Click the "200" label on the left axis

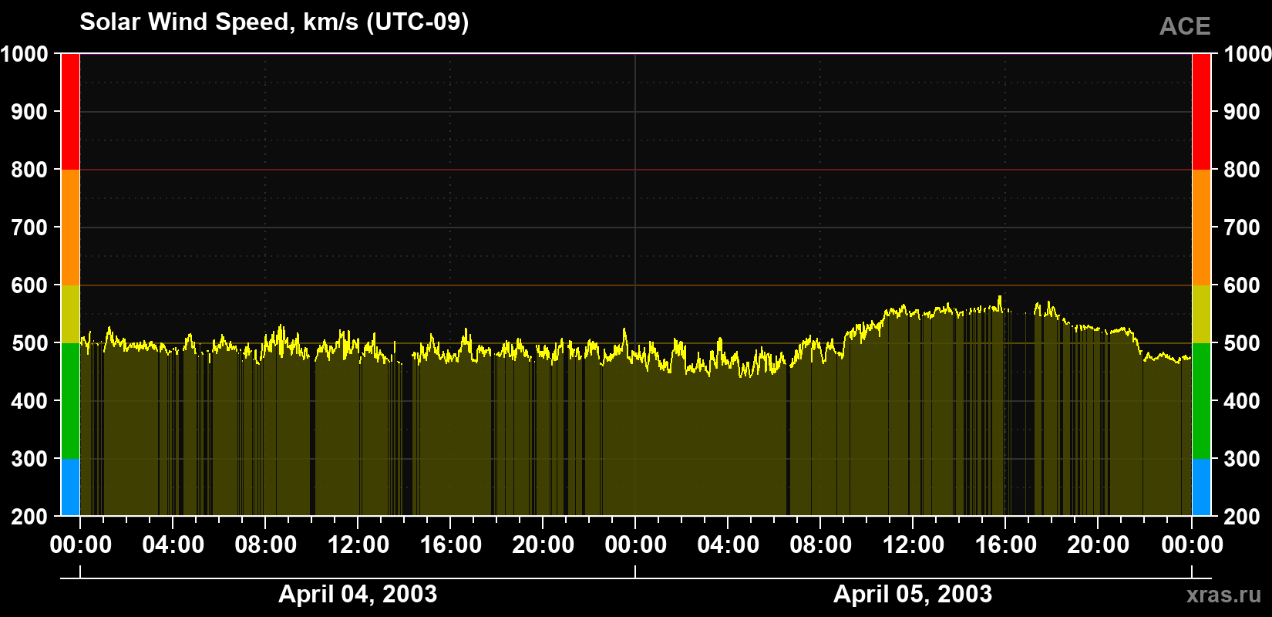pyautogui.click(x=30, y=517)
